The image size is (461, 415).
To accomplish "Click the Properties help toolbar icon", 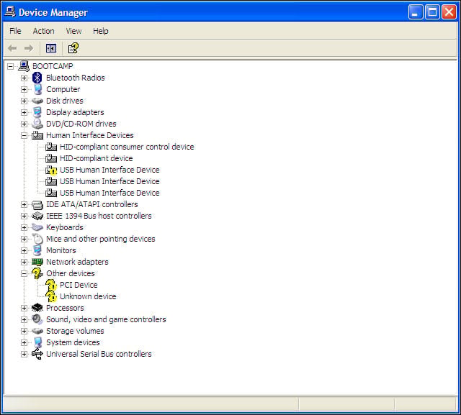I will 73,48.
